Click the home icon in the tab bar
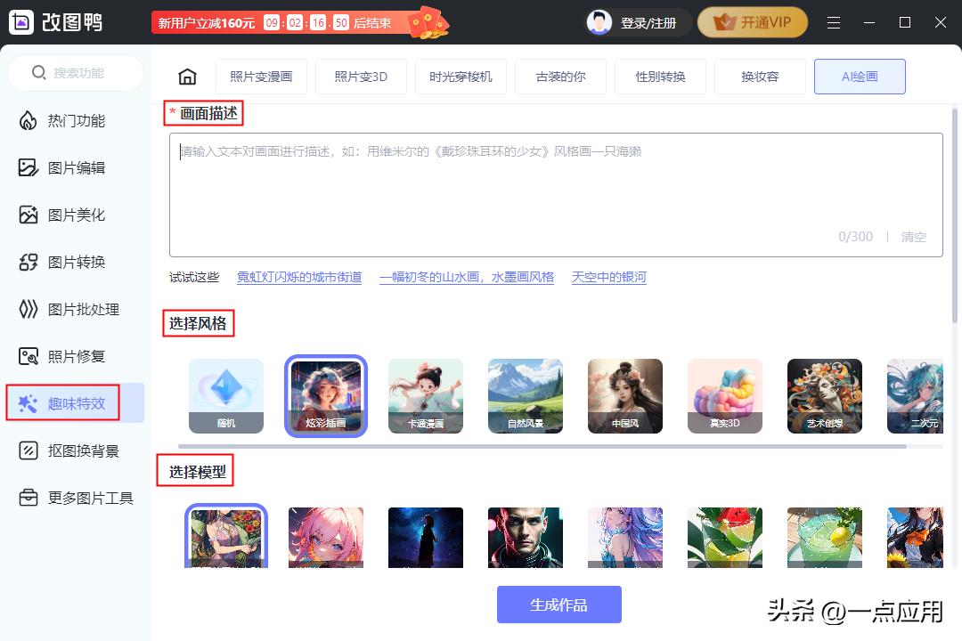Image resolution: width=962 pixels, height=641 pixels. click(187, 77)
